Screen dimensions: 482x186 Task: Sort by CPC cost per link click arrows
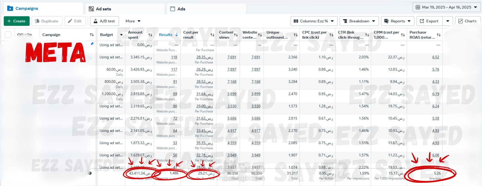click(x=331, y=35)
